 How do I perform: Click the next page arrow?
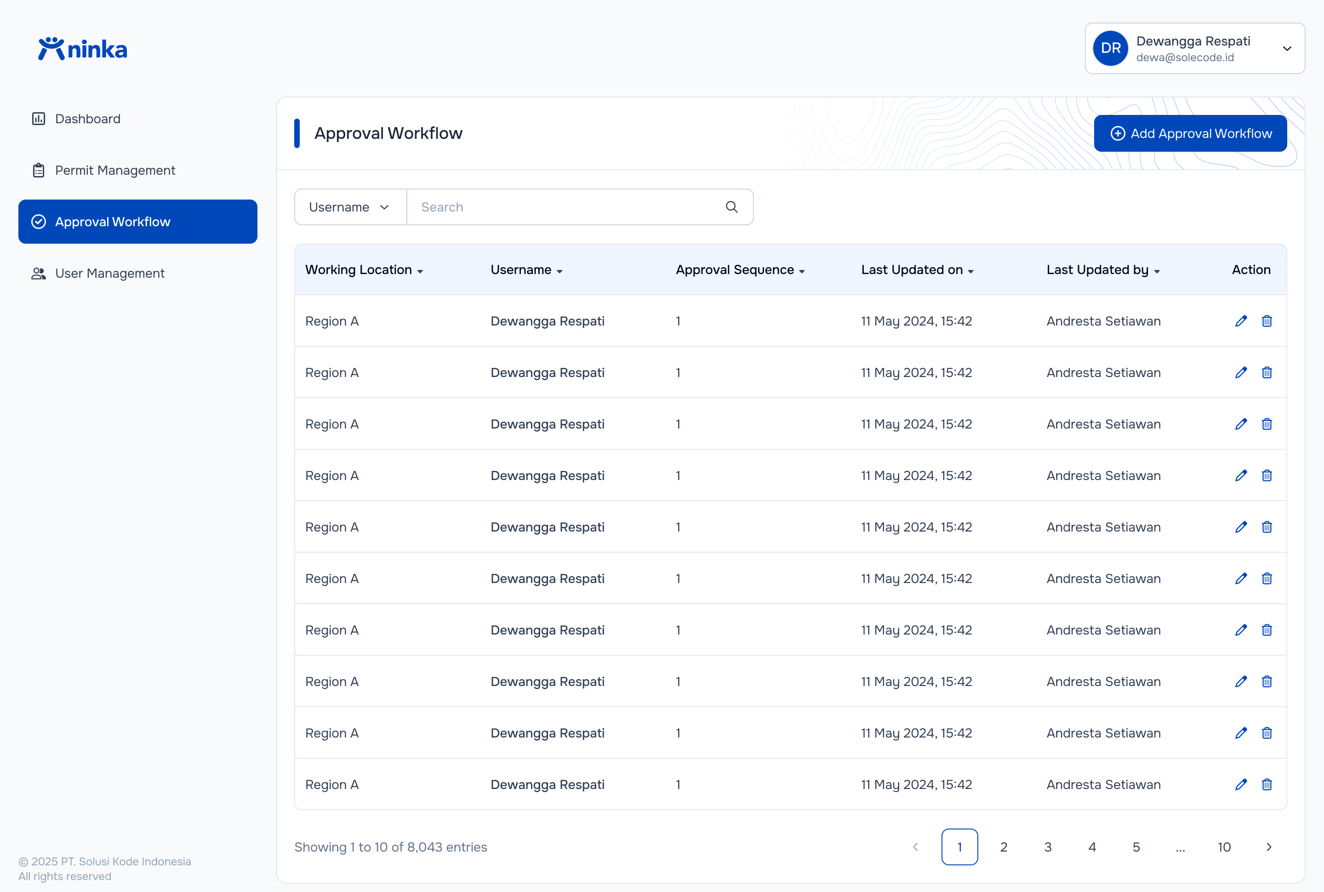click(1269, 846)
